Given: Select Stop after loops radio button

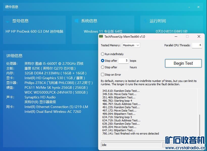Looking at the screenshot, I should [102, 61].
